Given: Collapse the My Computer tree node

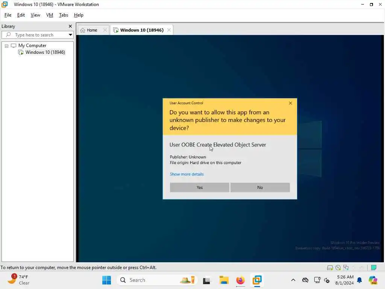Looking at the screenshot, I should tap(7, 46).
